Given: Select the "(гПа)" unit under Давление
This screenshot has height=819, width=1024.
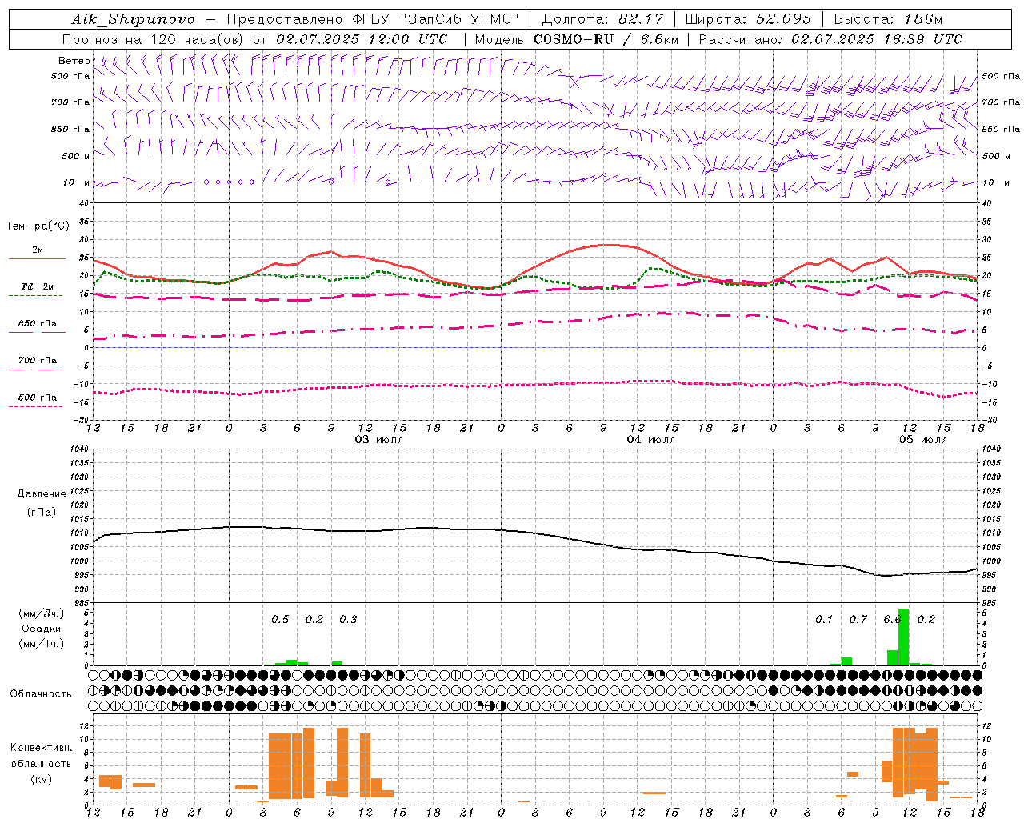Looking at the screenshot, I should (x=42, y=513).
